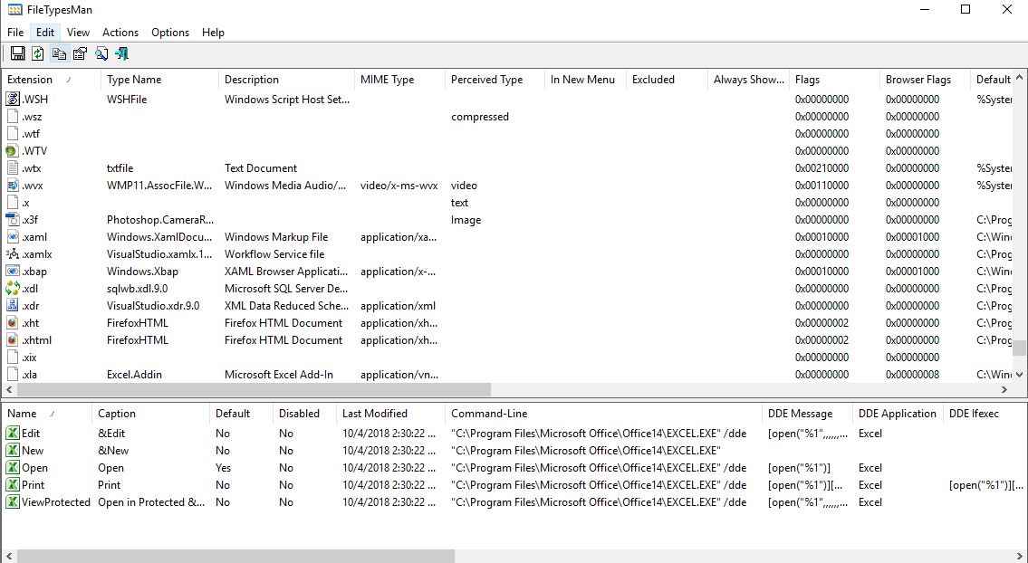Select the .wtx text document icon

point(13,167)
